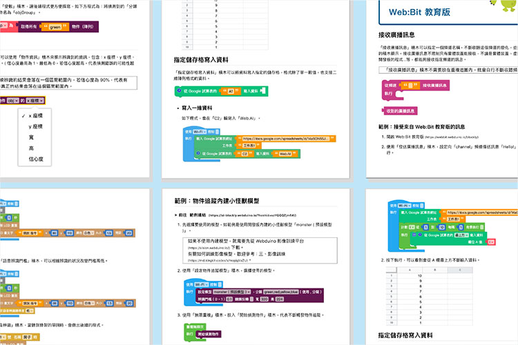Click the 'green,red,yellow,blue' classes field
This screenshot has height=345, width=518.
coord(281,292)
